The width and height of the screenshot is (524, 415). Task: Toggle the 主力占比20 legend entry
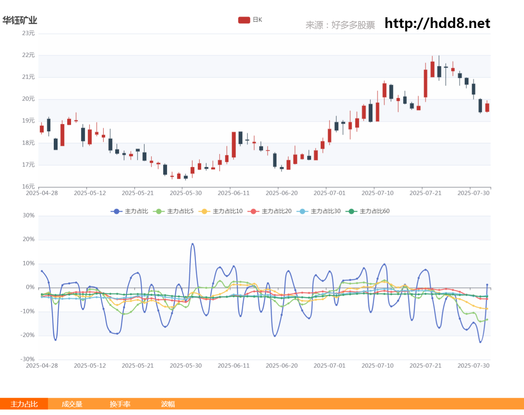269,211
